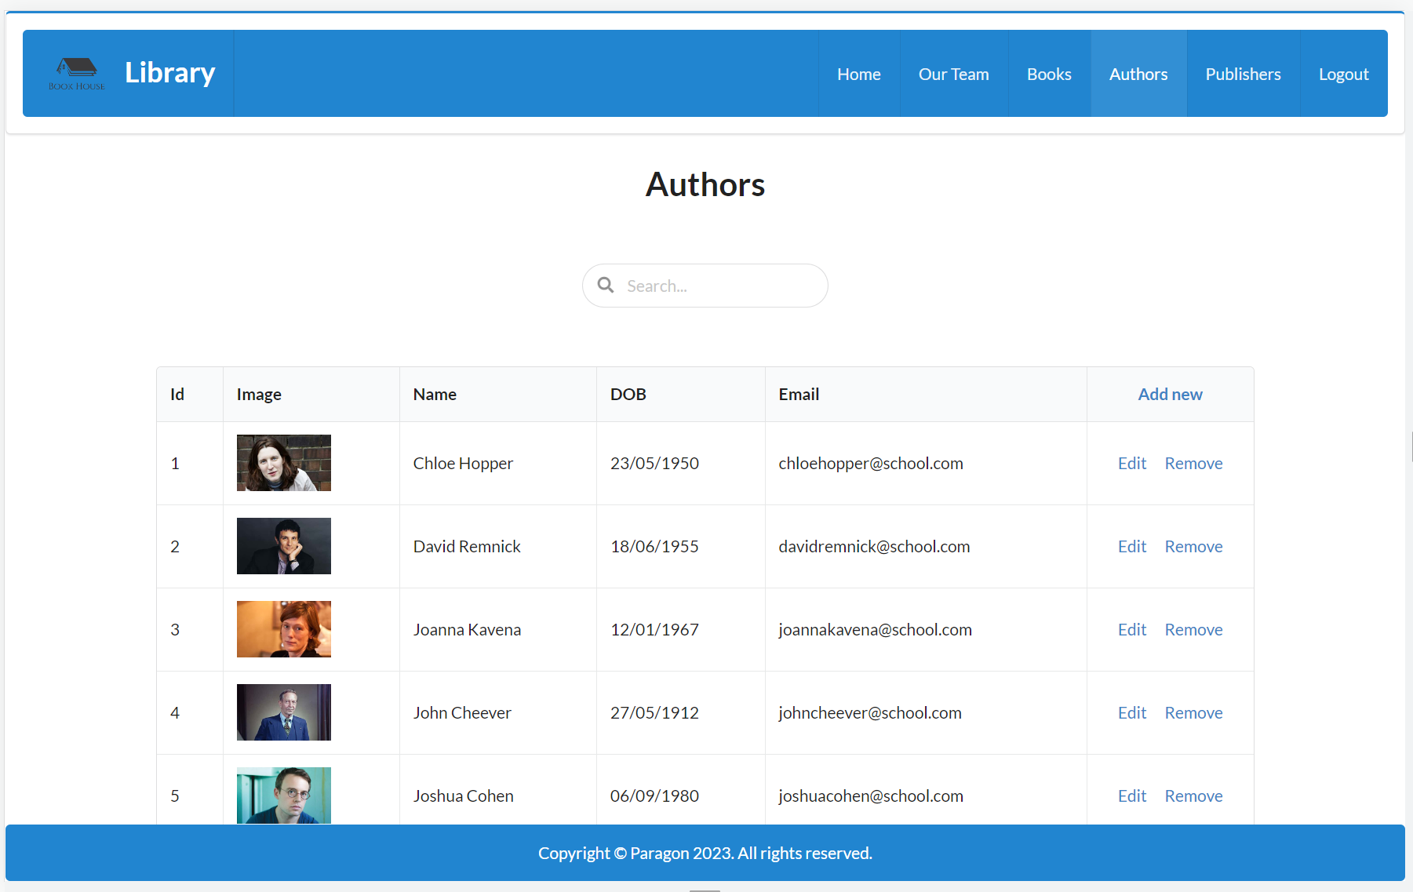Navigate to the Books section
1413x892 pixels.
tap(1049, 74)
